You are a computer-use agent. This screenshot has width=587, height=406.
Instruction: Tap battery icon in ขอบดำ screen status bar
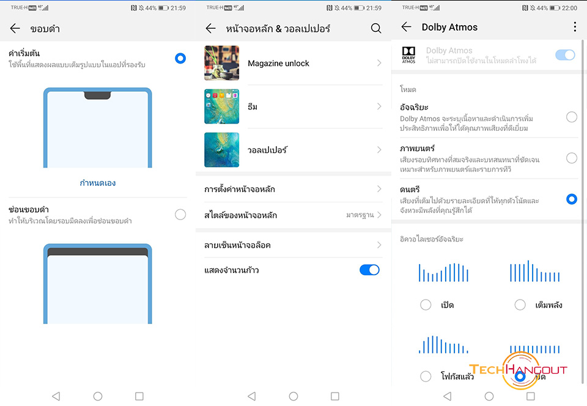point(164,8)
